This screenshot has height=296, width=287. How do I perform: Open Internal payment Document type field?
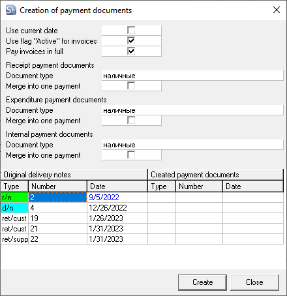[192, 145]
